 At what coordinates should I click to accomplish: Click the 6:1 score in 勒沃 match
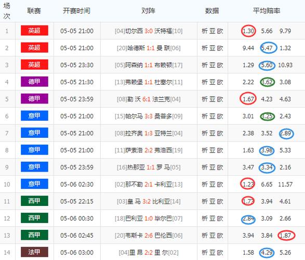tap(147, 99)
